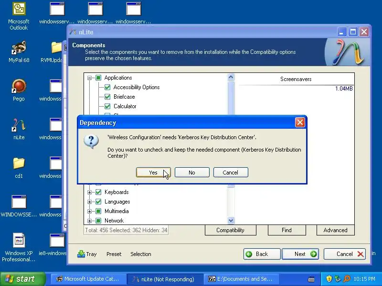Click No in Dependency dialog
The width and height of the screenshot is (382, 286).
click(192, 173)
